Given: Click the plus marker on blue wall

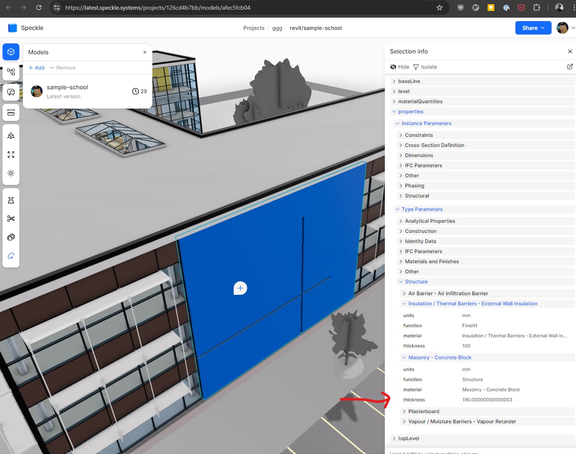Looking at the screenshot, I should coord(240,288).
